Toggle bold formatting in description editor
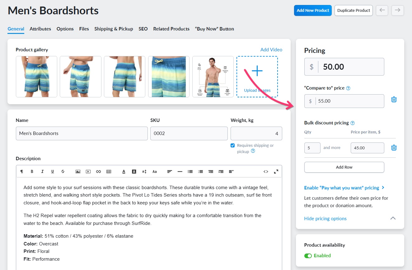Screen dimensions: 412x270 pyautogui.click(x=32, y=171)
